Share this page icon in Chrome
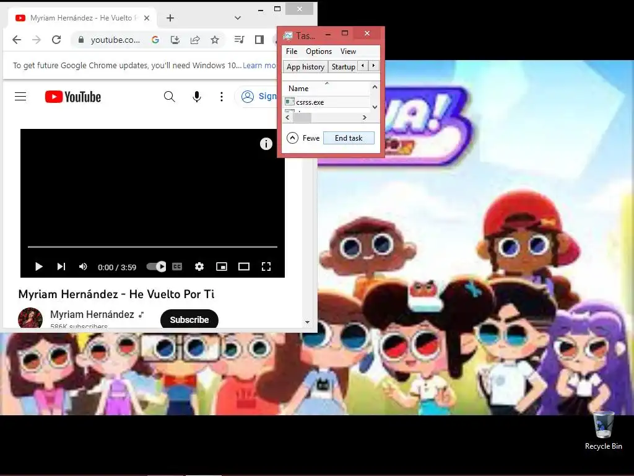This screenshot has height=476, width=634. click(195, 40)
